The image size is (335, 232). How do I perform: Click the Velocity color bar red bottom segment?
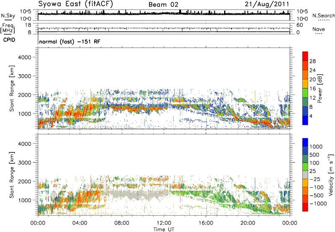coord(305,207)
